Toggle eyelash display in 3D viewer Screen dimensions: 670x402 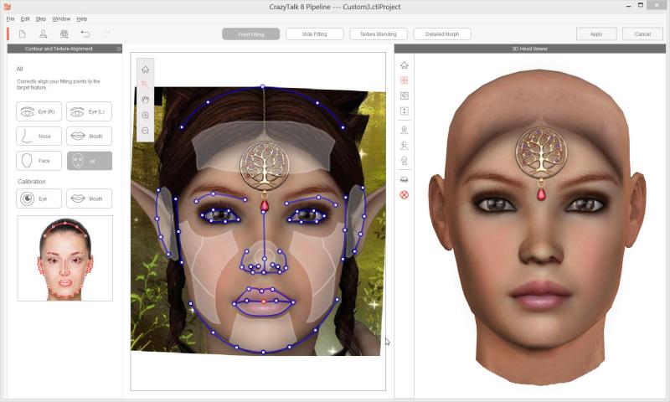[x=405, y=179]
